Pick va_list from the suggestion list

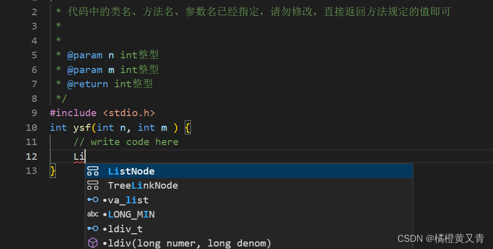tap(249, 200)
